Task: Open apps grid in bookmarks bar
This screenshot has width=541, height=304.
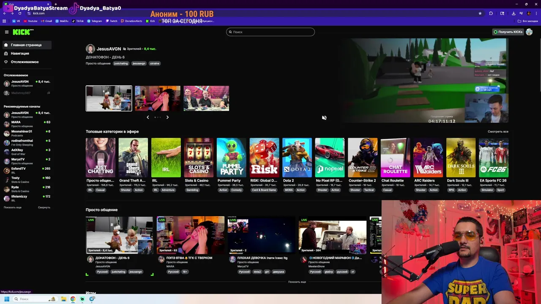Action: [x=5, y=21]
